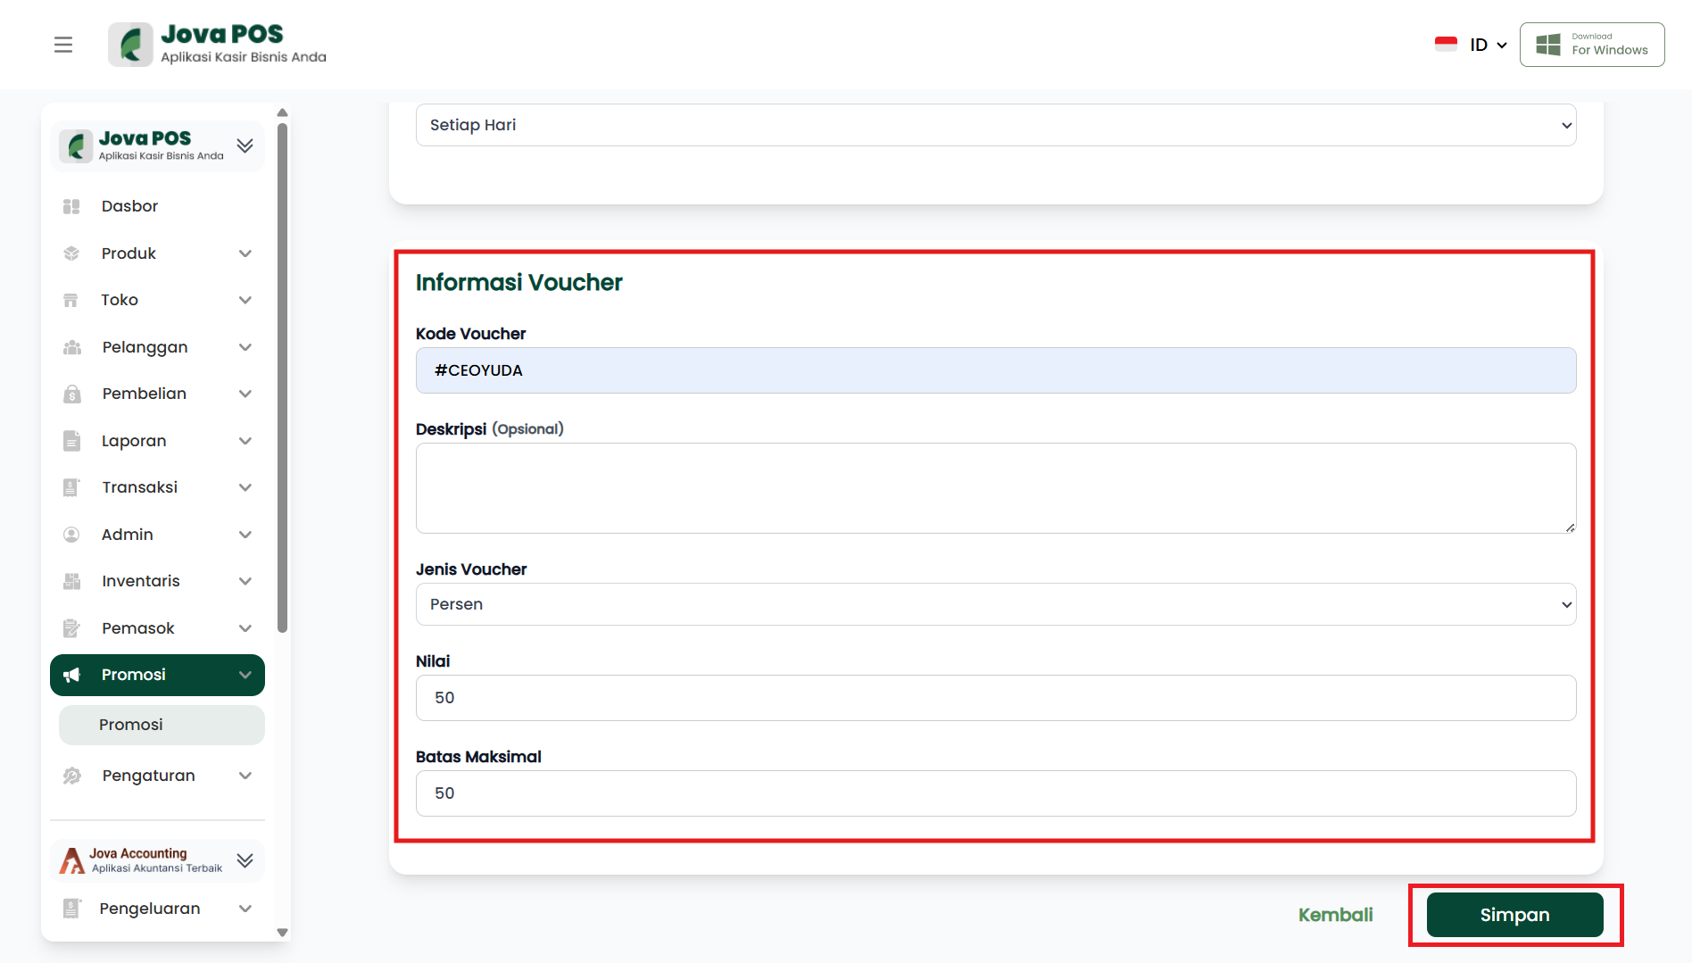1692x963 pixels.
Task: Download For Windows button
Action: point(1592,45)
